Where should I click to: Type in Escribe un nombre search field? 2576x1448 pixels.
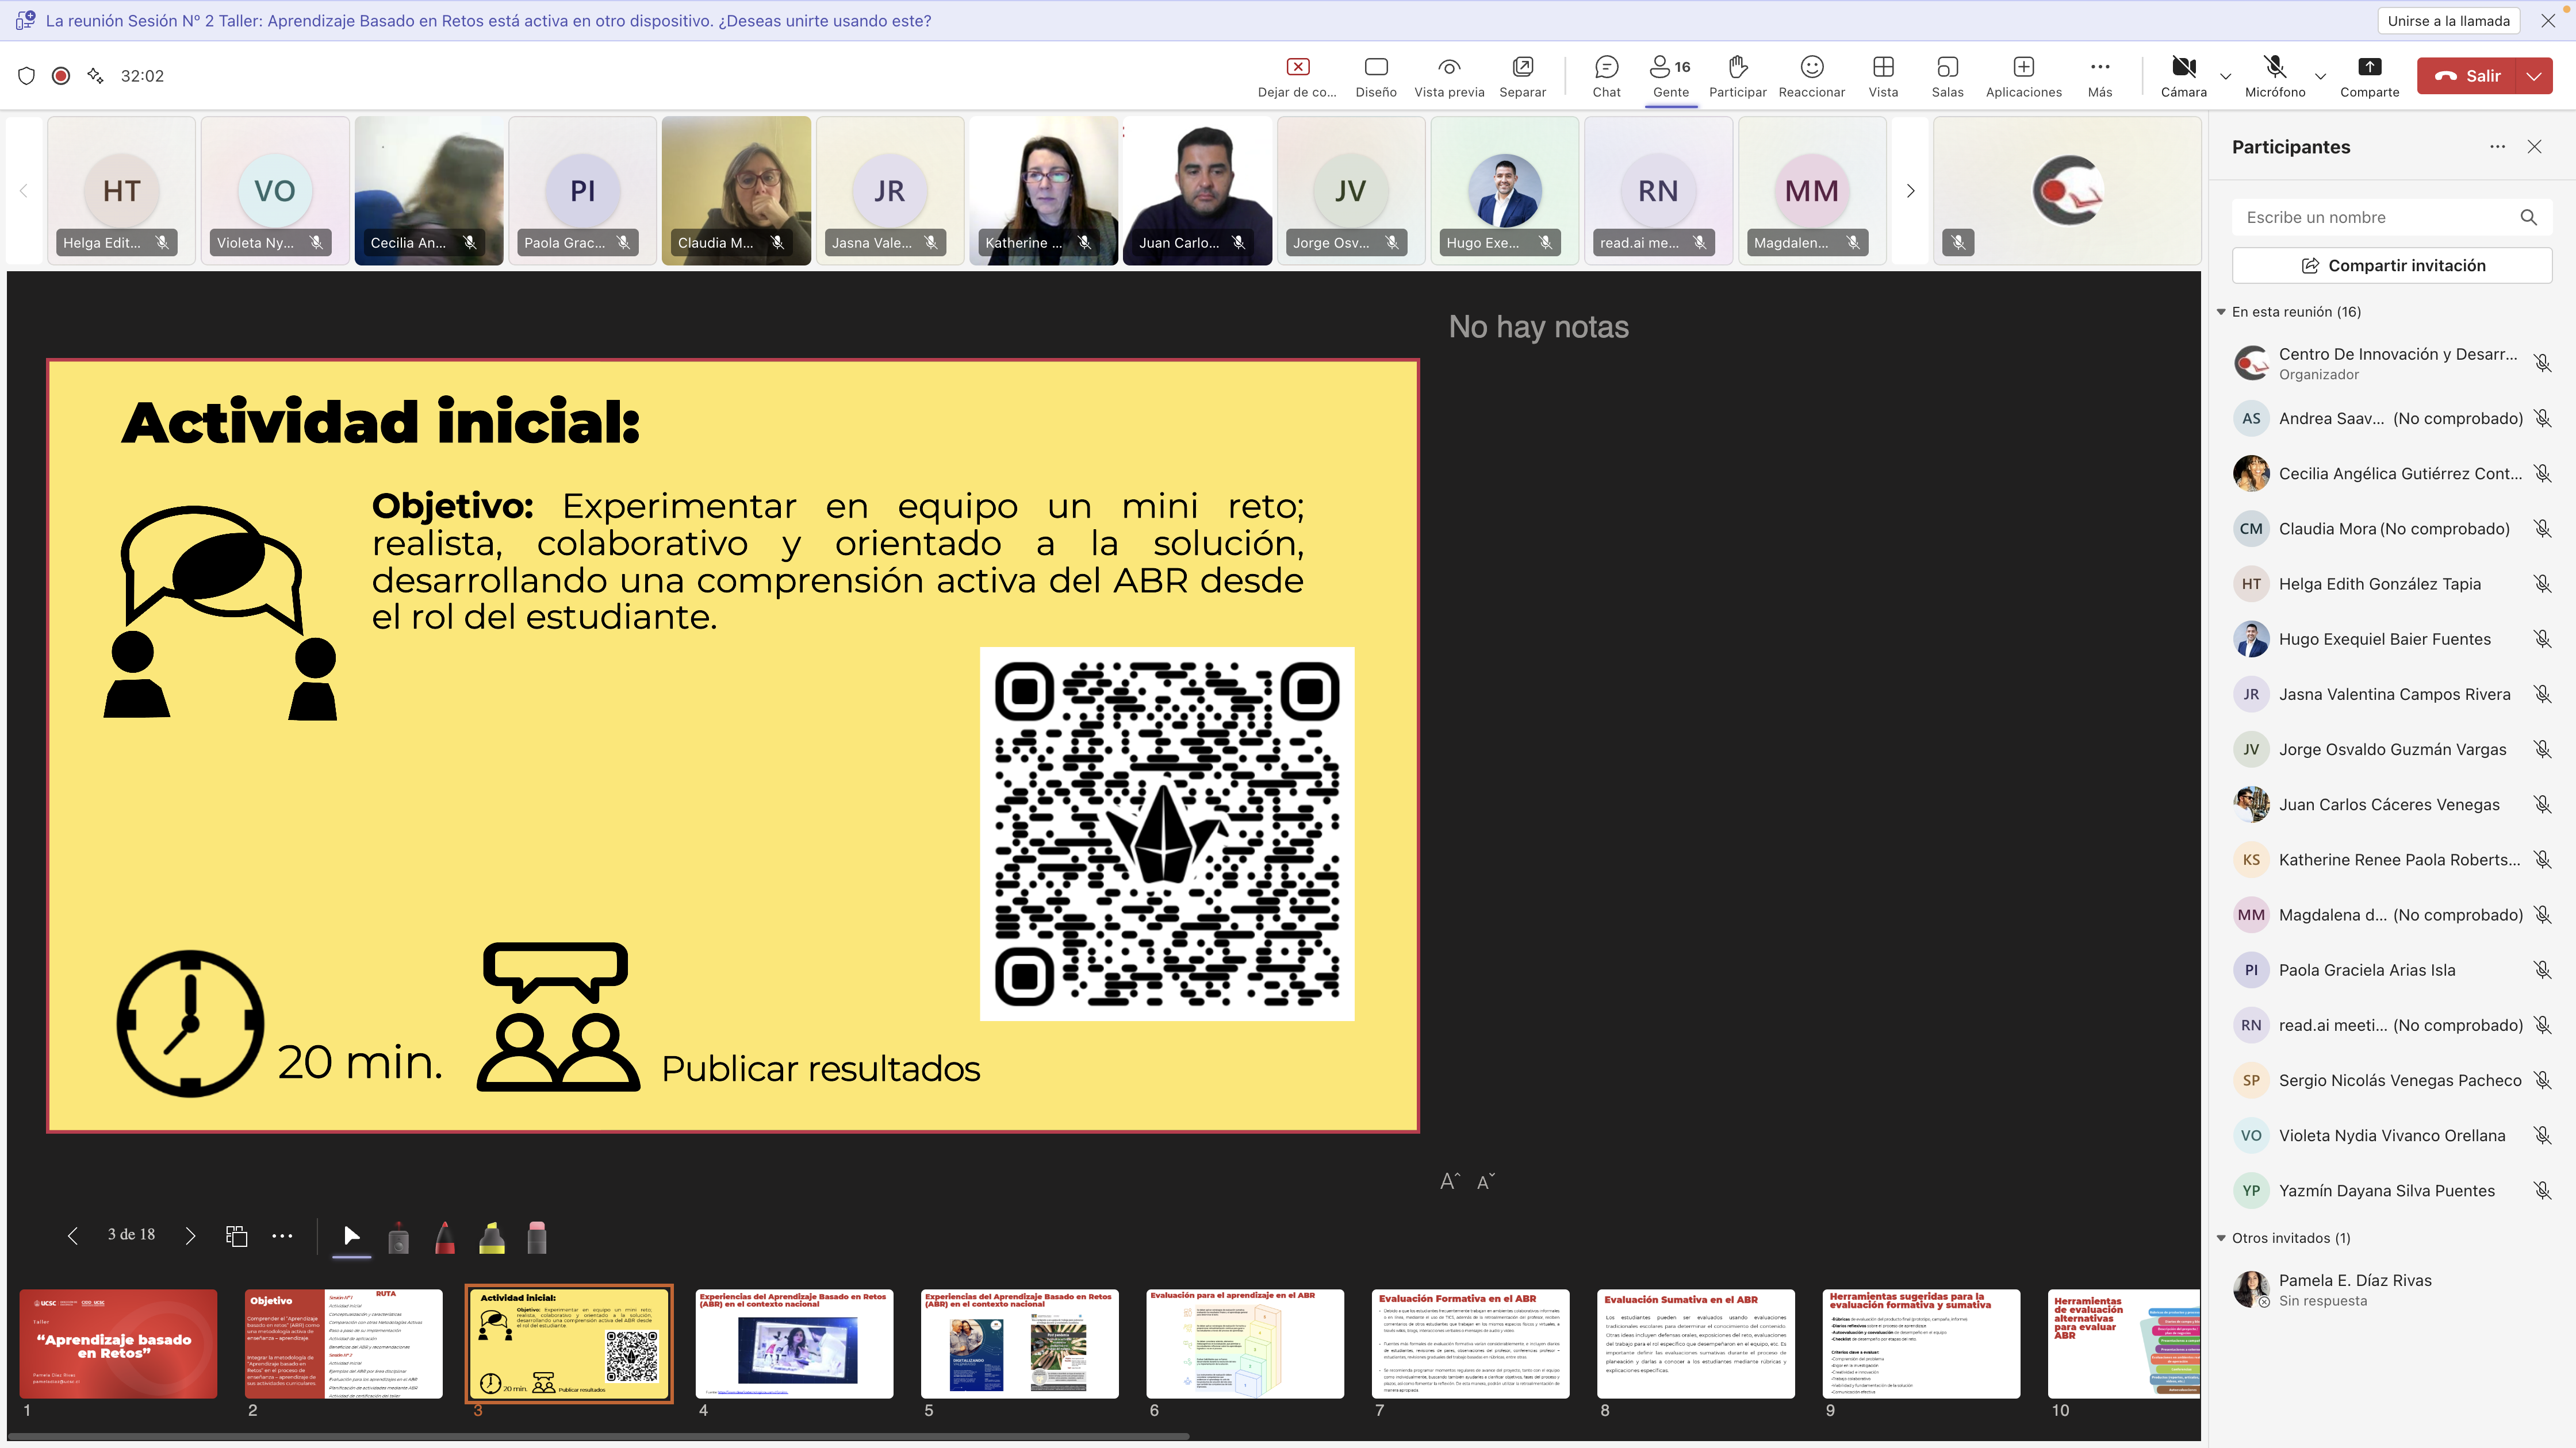click(2391, 218)
